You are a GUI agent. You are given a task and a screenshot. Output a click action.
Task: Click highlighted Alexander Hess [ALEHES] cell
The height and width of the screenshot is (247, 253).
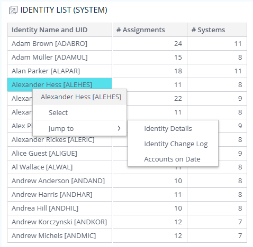point(59,84)
